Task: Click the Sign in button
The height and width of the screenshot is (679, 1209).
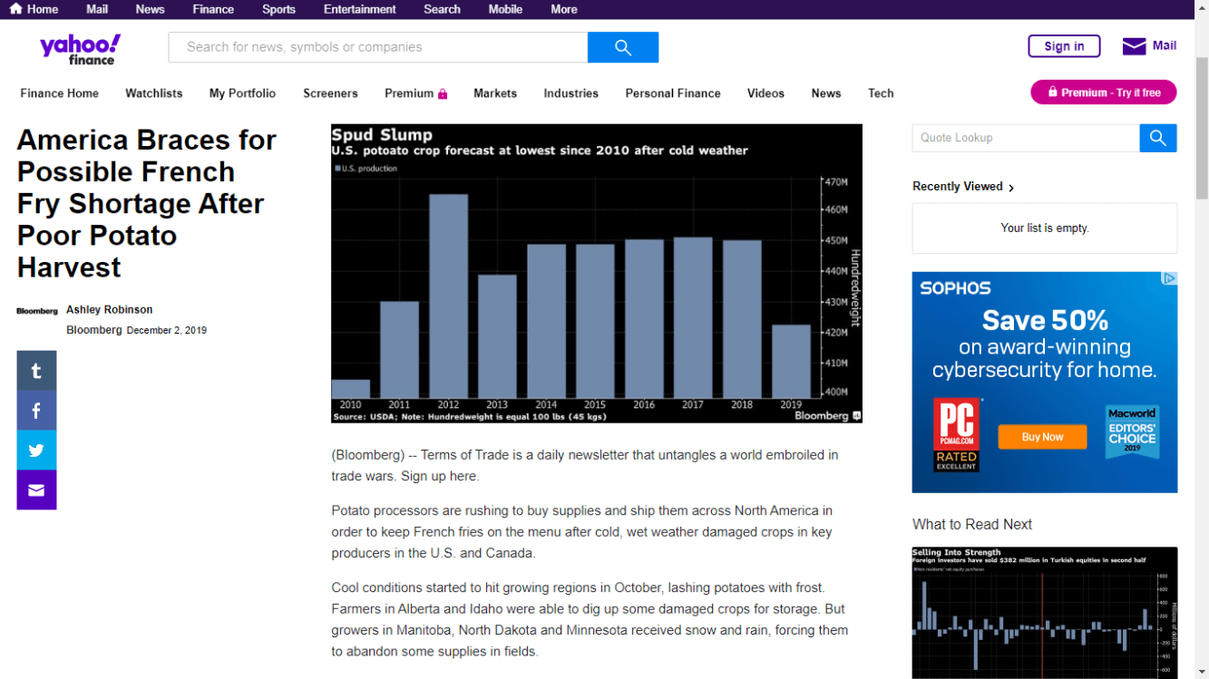Action: [x=1064, y=46]
